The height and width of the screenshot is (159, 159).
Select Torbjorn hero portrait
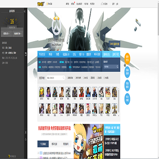tap(108, 92)
